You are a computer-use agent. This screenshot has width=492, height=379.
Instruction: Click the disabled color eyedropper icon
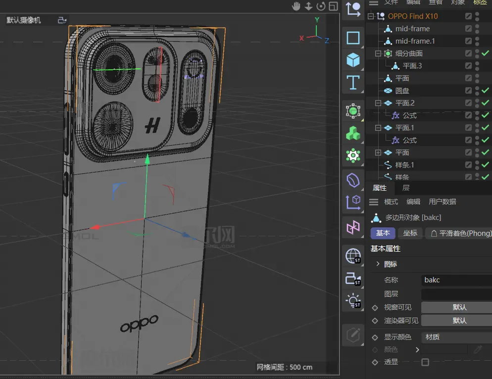tap(478, 349)
